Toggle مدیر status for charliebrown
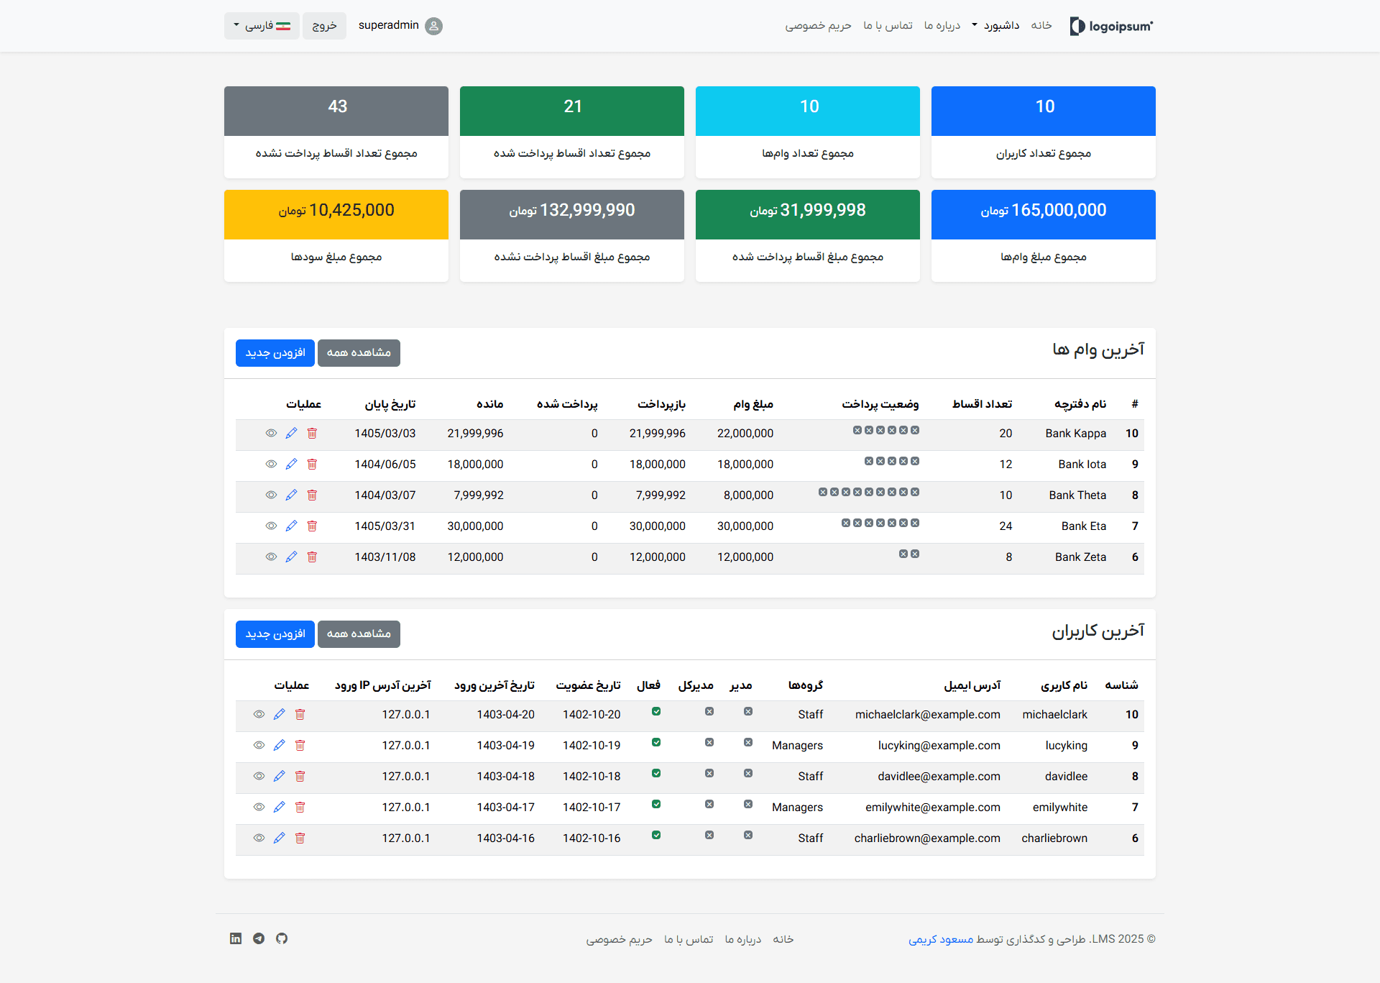 tap(748, 835)
